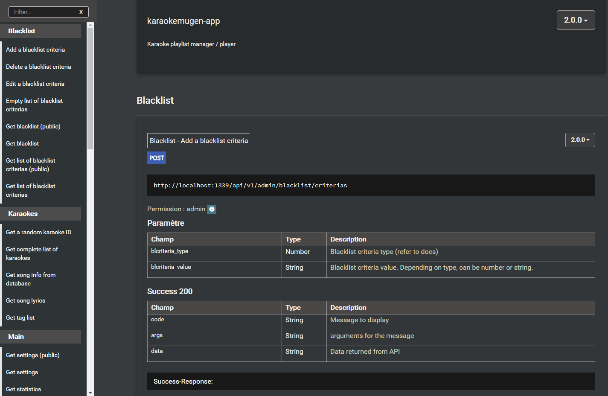Select the Karaokes sidebar section header
Screen dimensions: 608x396
click(x=41, y=214)
